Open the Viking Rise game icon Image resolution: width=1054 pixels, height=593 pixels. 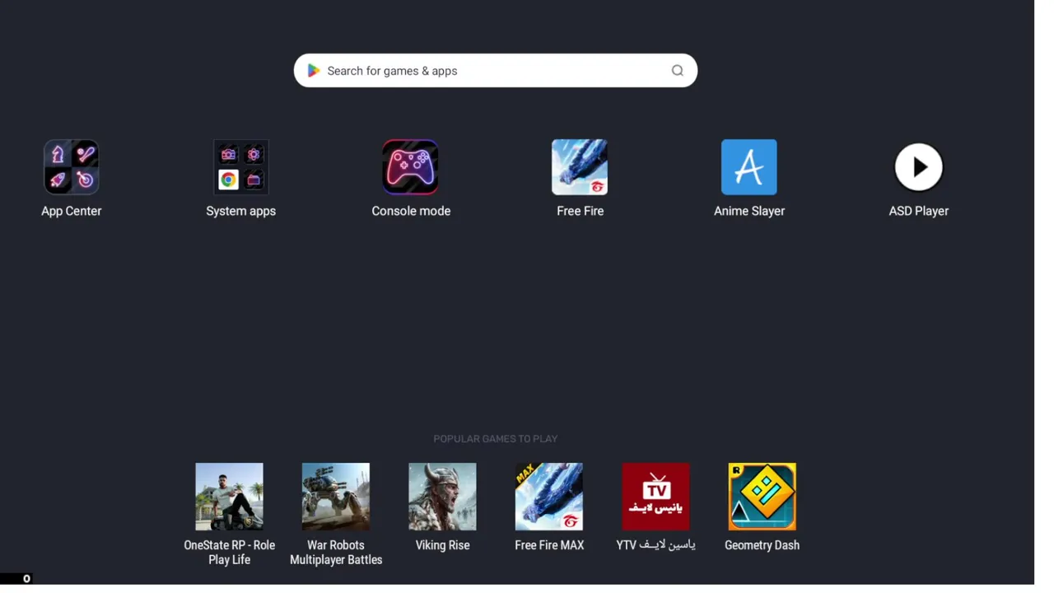point(442,497)
